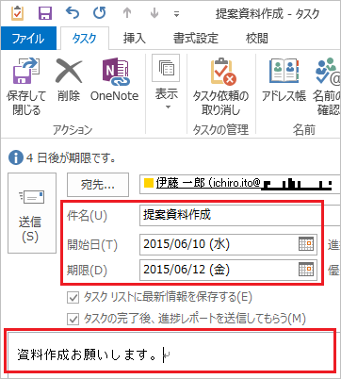Open the ファイル tab

[x=28, y=39]
